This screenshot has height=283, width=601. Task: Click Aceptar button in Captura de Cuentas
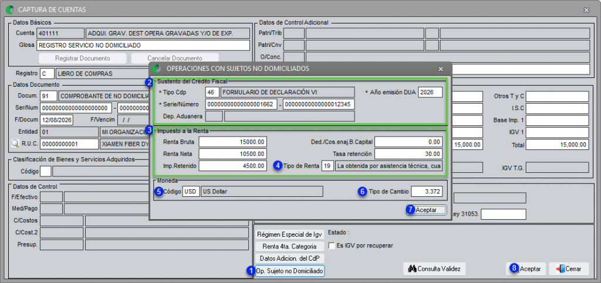coord(527,269)
